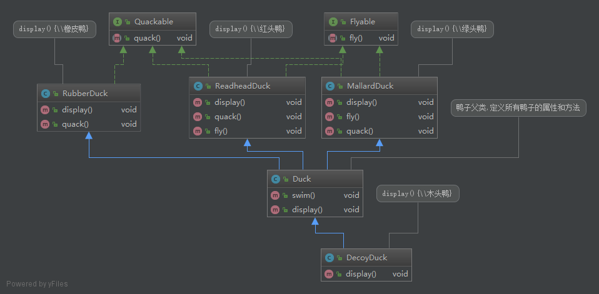Click the note reading display() {\\绿头鸭}

[x=452, y=29]
